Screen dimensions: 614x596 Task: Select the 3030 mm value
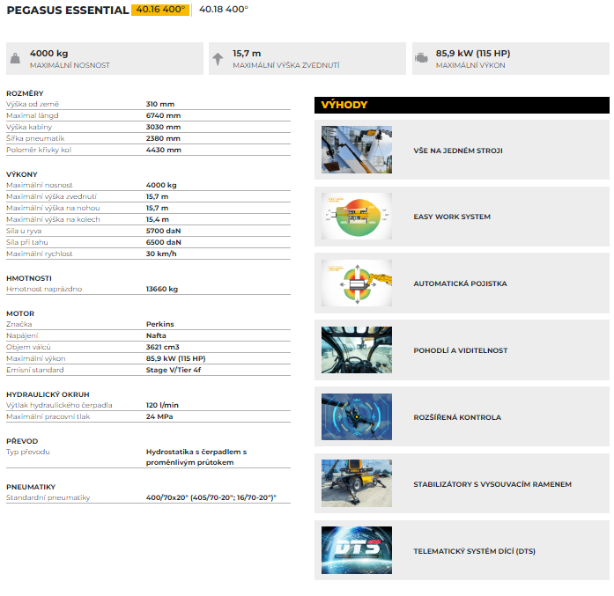coord(163,127)
